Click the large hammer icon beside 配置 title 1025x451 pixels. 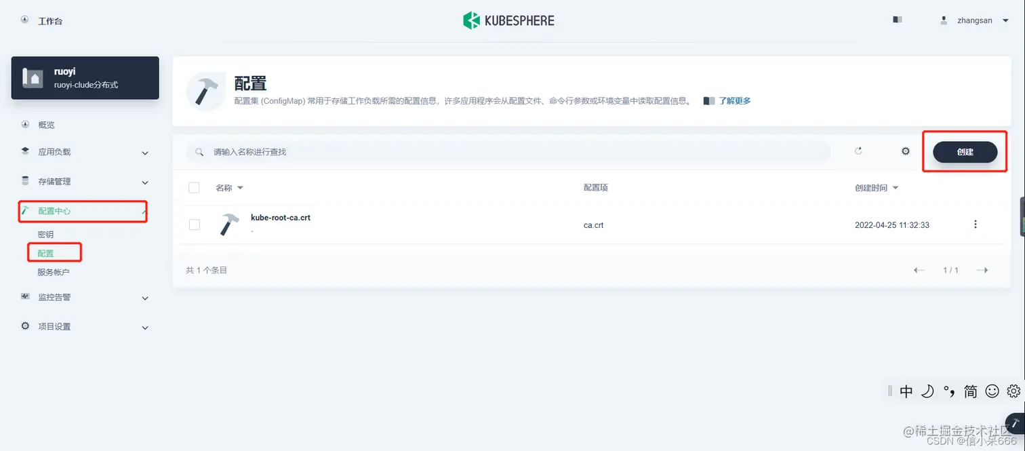pos(205,91)
